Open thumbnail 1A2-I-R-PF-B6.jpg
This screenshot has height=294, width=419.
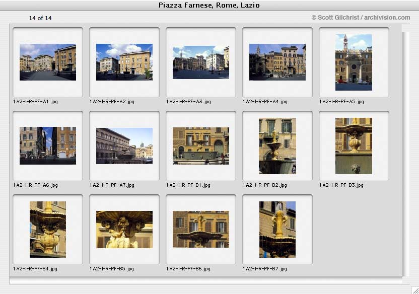point(200,230)
